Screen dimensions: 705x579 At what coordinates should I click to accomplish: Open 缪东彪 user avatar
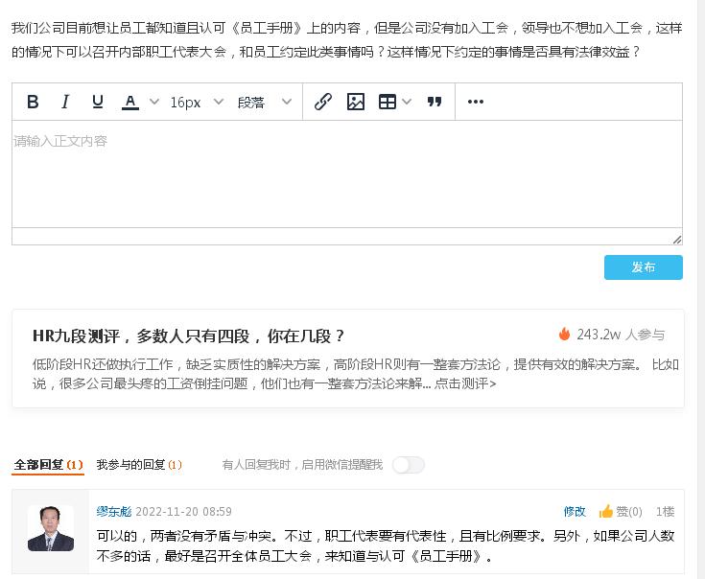(50, 528)
